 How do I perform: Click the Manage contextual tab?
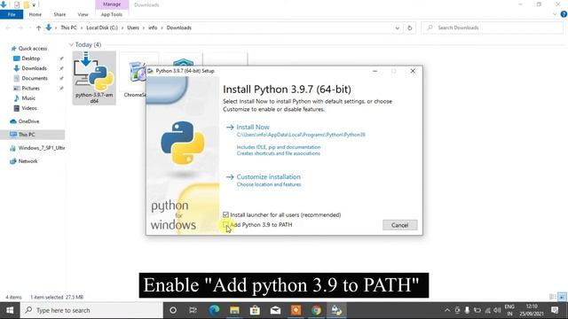pos(112,4)
